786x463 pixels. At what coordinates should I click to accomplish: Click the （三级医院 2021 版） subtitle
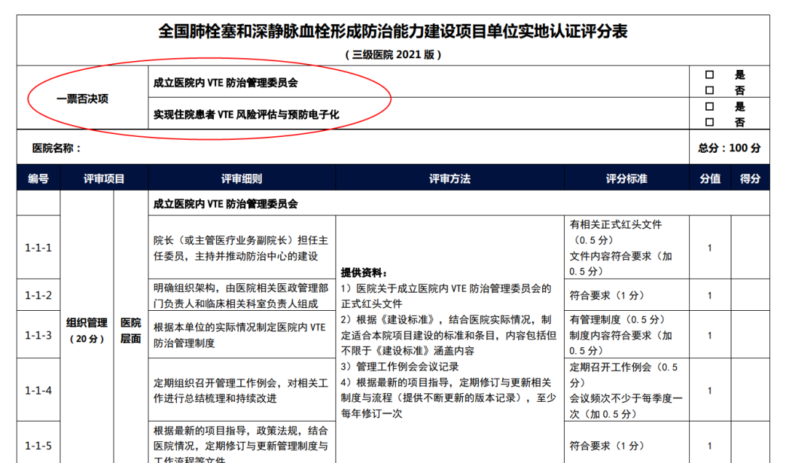(393, 52)
